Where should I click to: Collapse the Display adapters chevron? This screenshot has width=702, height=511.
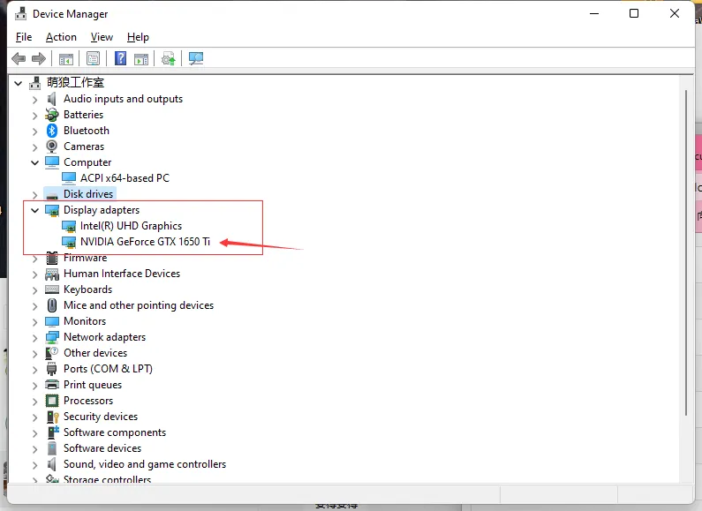click(x=35, y=210)
